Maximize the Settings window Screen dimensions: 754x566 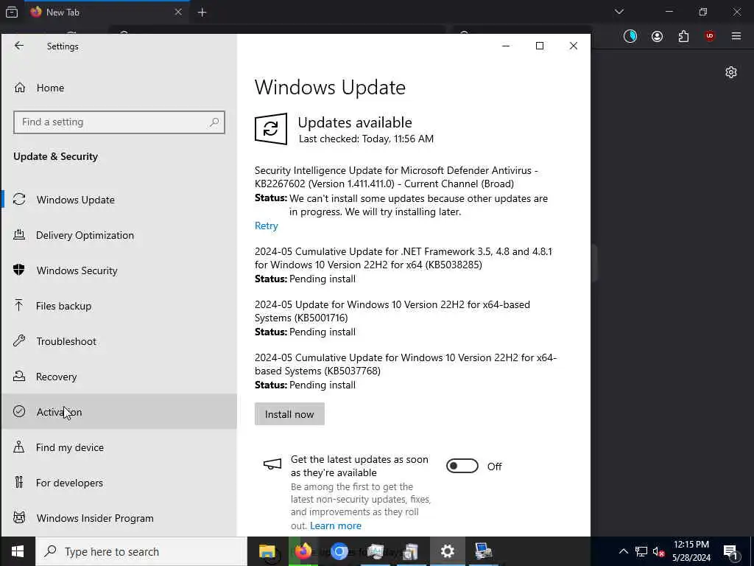coord(540,46)
